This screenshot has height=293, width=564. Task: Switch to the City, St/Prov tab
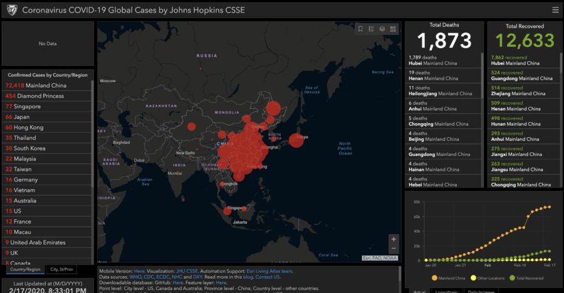(x=61, y=269)
